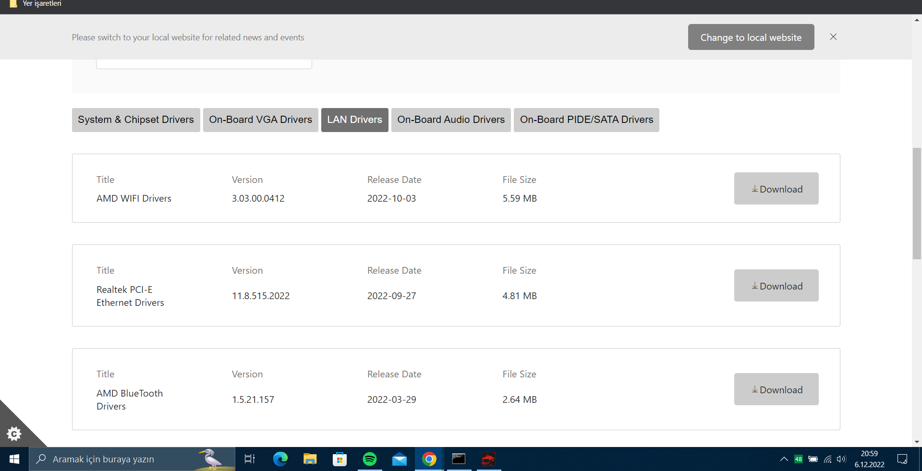This screenshot has width=922, height=471.
Task: Select the LAN Drivers tab
Action: tap(355, 120)
